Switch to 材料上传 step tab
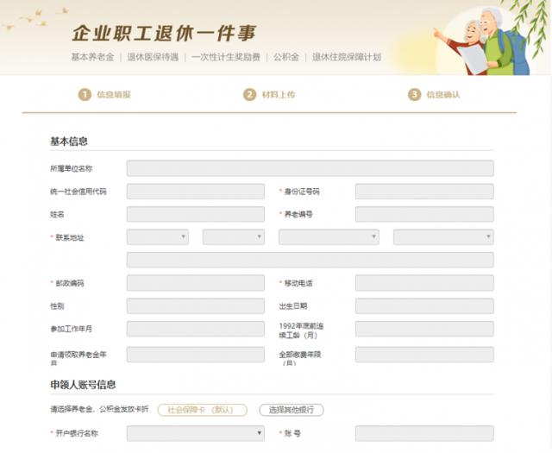The width and height of the screenshot is (552, 453). [x=279, y=95]
